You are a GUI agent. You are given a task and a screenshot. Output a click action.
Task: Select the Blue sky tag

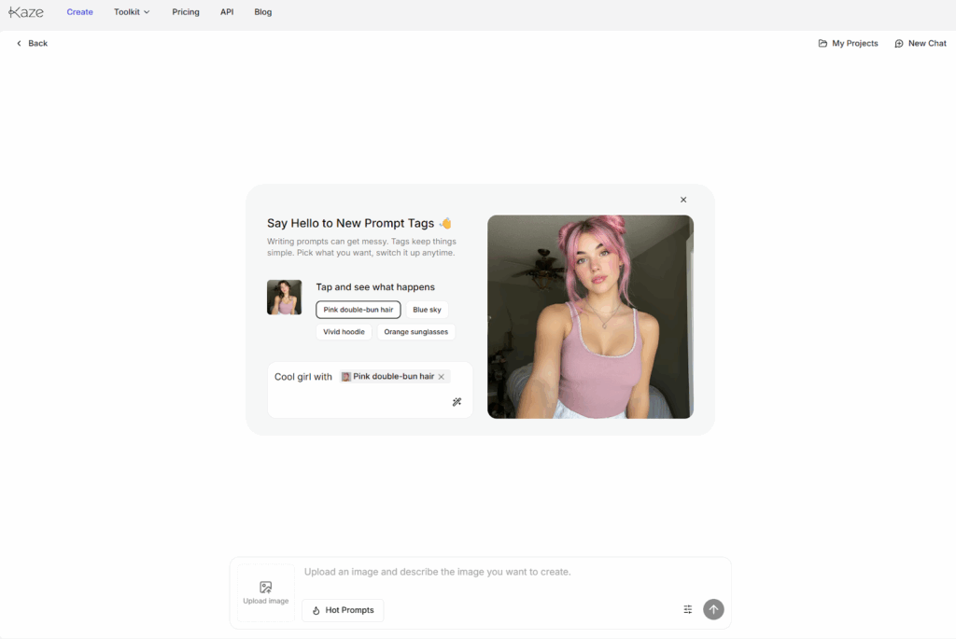coord(427,310)
